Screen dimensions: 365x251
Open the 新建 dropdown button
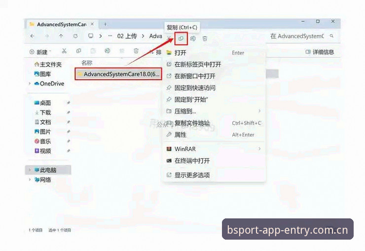pyautogui.click(x=40, y=52)
